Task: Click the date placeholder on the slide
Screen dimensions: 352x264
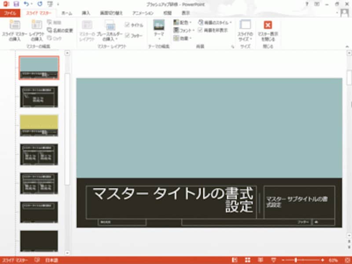Action: [122, 222]
